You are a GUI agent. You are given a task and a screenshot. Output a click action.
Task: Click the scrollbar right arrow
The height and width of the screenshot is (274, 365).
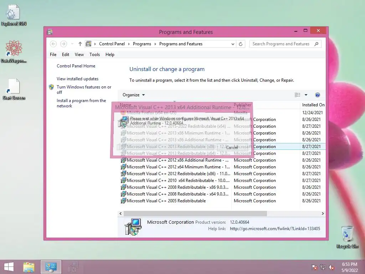(x=323, y=213)
